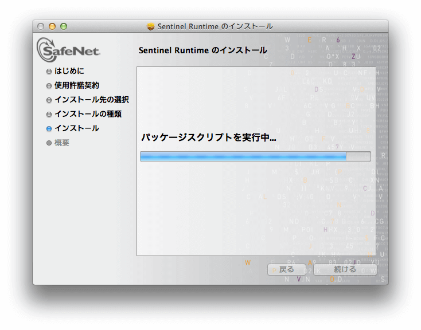
Task: Click the bullet beside インストールの種類
Action: (49, 115)
